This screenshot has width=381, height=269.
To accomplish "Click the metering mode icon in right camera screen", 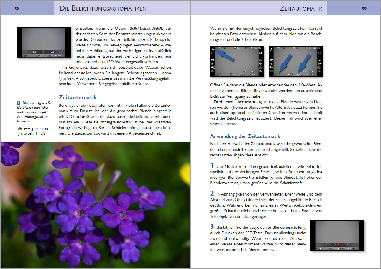I will click(x=319, y=53).
